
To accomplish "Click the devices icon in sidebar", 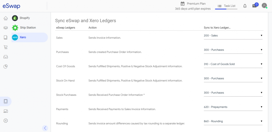I will click(x=6, y=111).
